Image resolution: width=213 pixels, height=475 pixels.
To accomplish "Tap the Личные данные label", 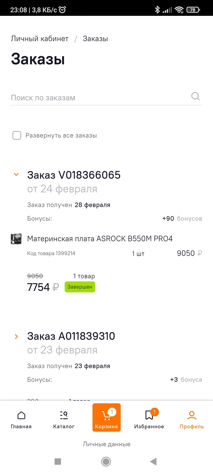I will pos(106,444).
